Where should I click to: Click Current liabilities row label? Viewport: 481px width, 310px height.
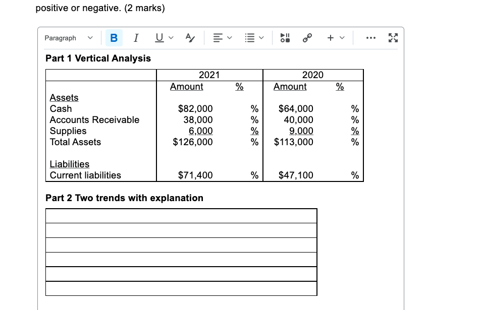(x=85, y=175)
